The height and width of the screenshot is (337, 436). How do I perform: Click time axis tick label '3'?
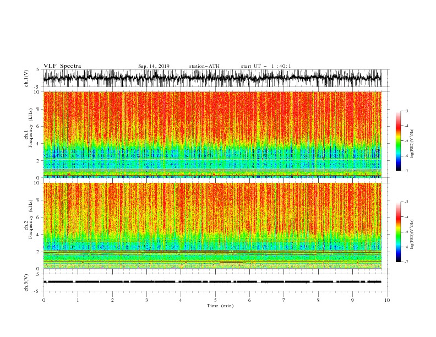[146, 300]
